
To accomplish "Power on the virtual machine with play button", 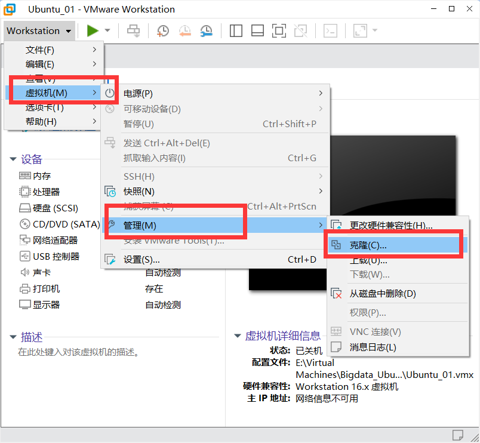I will point(92,30).
